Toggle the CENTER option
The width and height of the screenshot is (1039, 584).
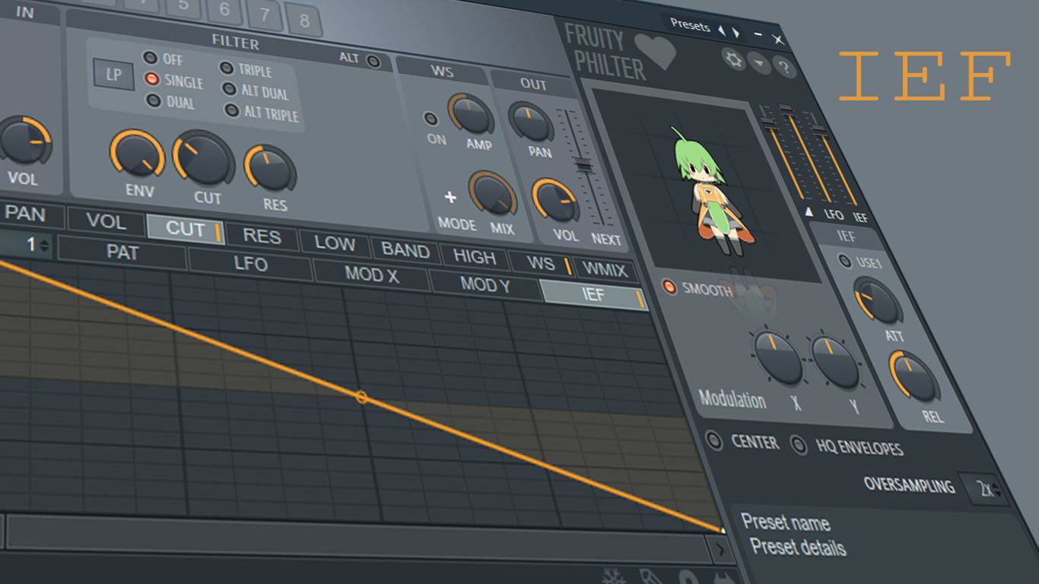click(714, 440)
